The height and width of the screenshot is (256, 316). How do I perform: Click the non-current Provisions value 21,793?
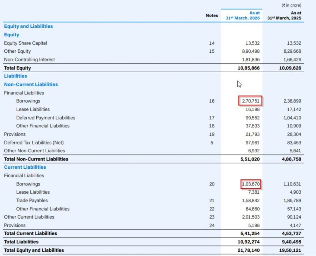[x=253, y=134]
